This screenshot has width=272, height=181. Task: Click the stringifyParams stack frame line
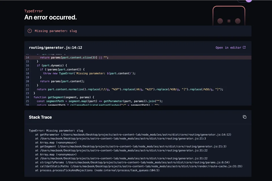click(132, 162)
